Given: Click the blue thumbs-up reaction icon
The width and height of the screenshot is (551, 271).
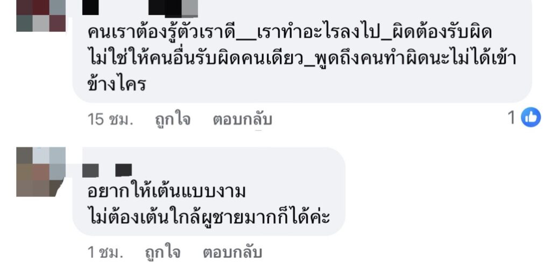Looking at the screenshot, I should click(x=531, y=117).
